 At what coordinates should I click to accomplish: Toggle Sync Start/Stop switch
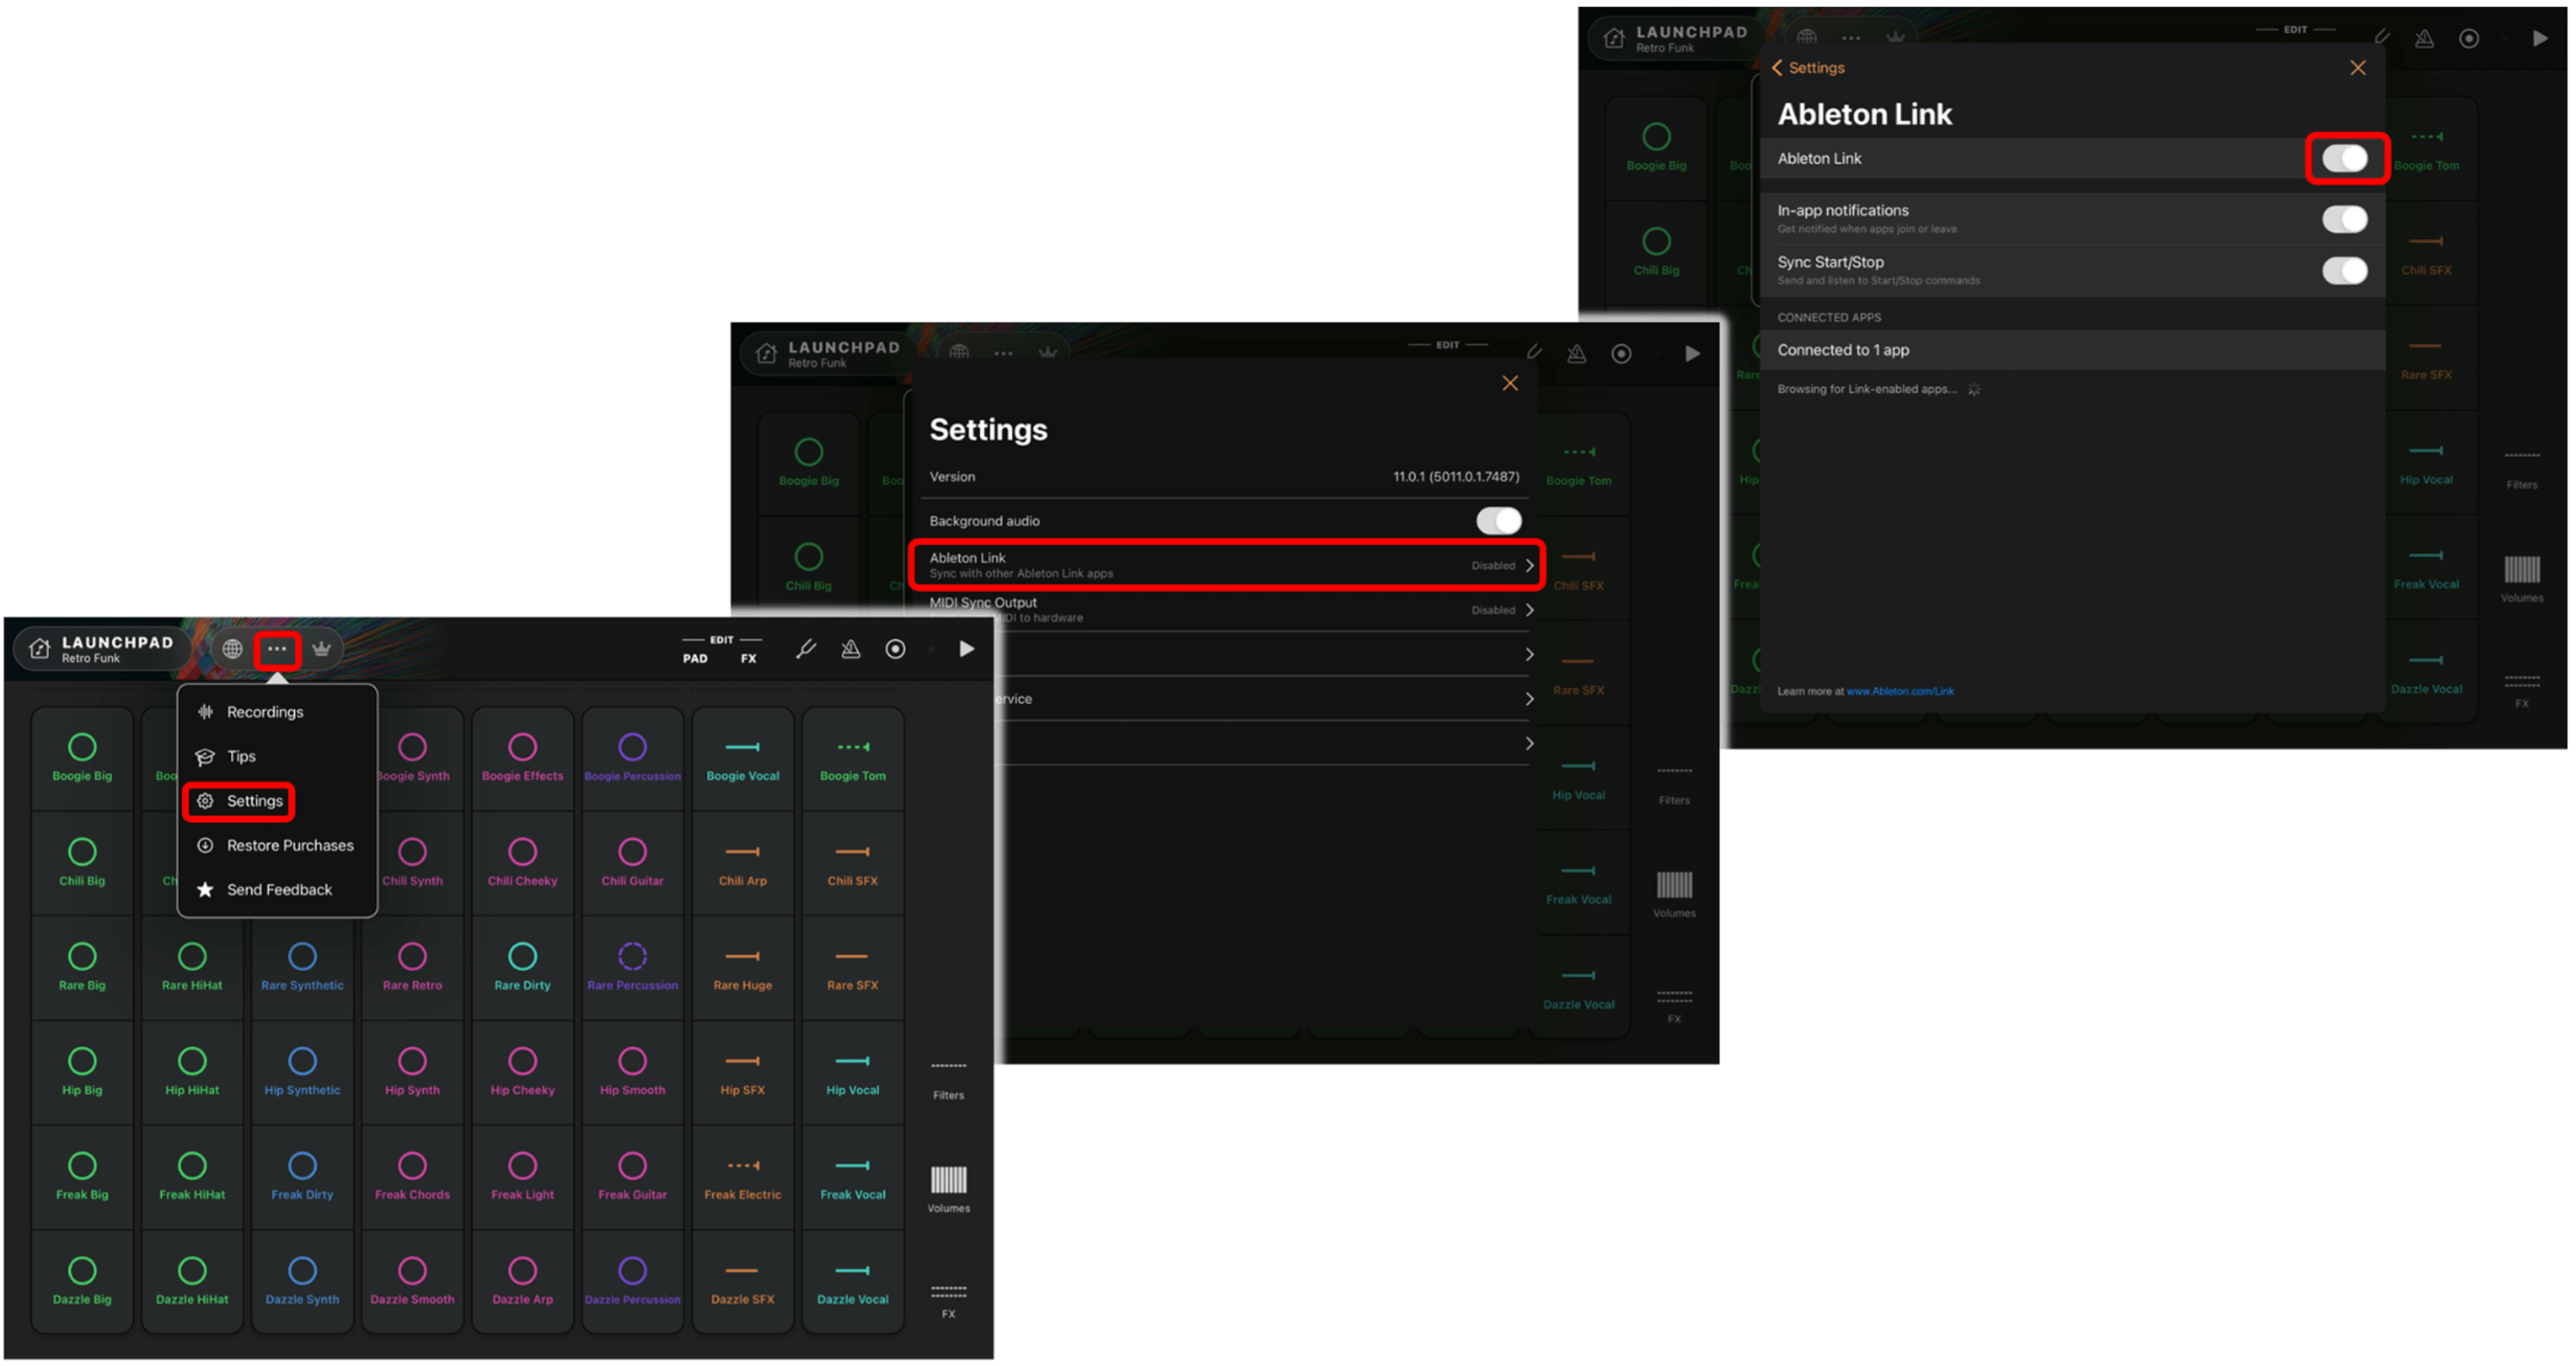tap(2344, 271)
